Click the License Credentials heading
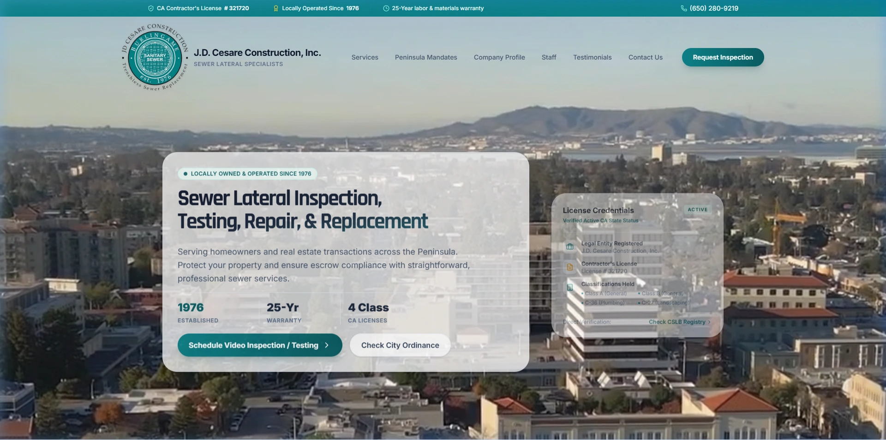Screen dimensions: 886x440 click(599, 211)
